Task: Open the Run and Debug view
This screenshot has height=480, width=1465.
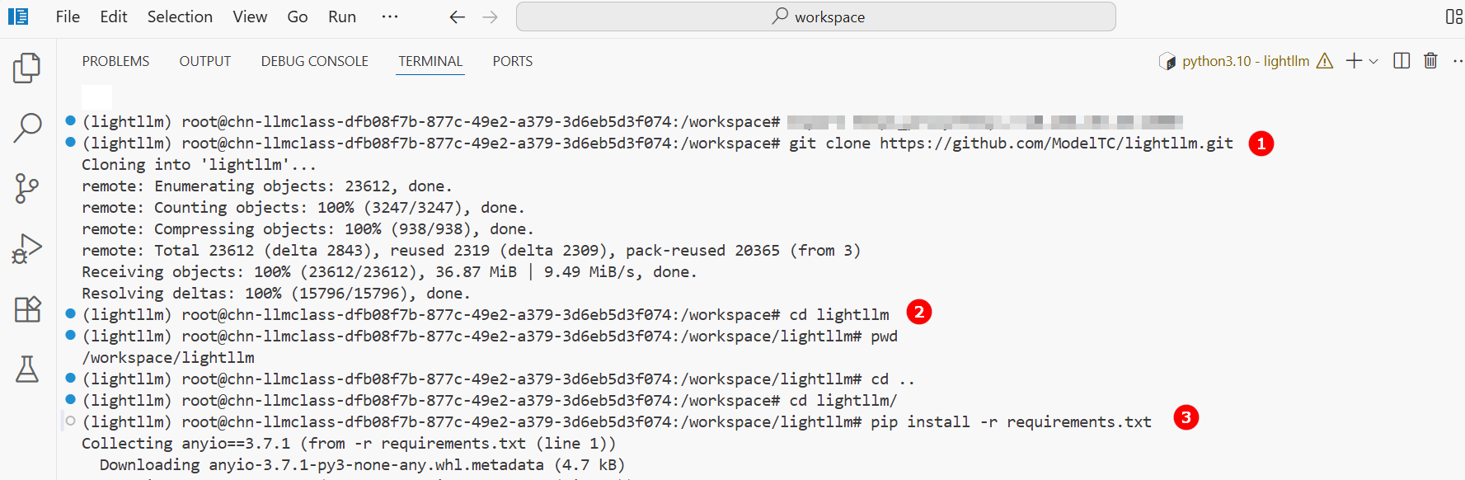Action: (27, 248)
